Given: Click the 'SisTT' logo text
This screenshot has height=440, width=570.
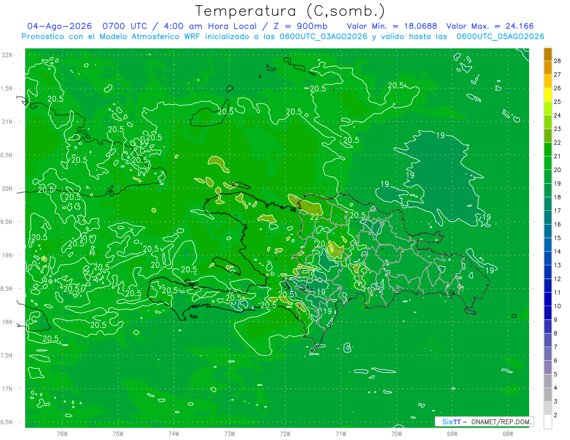Looking at the screenshot, I should (451, 421).
